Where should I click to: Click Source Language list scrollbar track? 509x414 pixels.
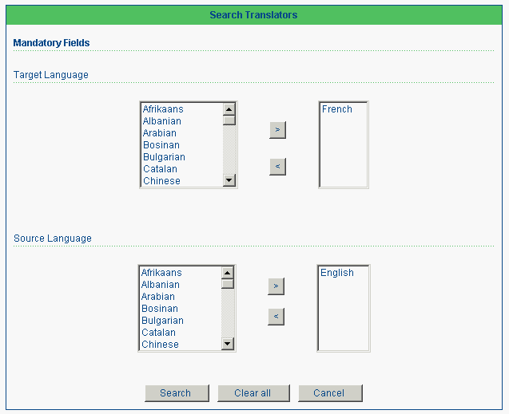228,313
